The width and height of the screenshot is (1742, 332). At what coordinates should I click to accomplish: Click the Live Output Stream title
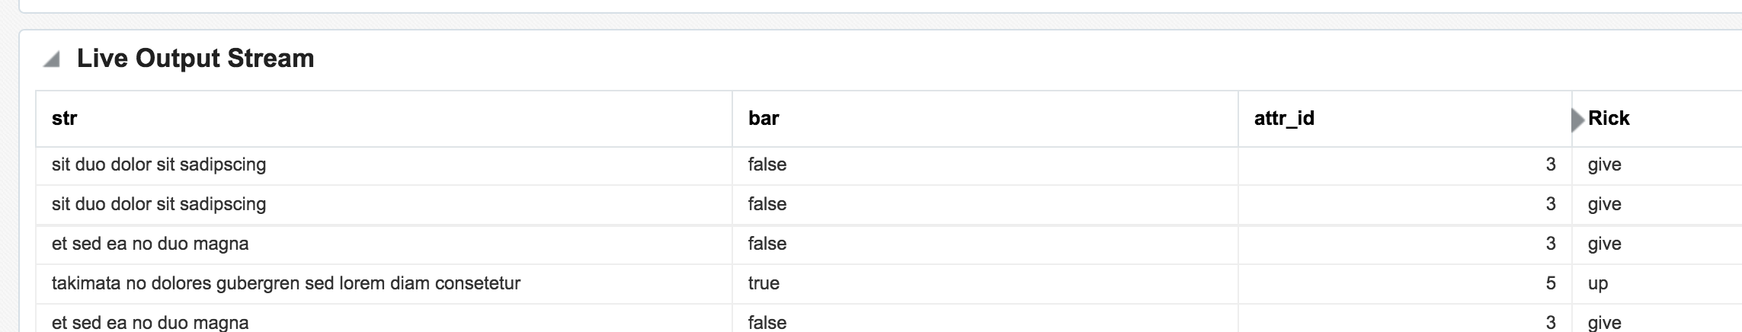195,59
